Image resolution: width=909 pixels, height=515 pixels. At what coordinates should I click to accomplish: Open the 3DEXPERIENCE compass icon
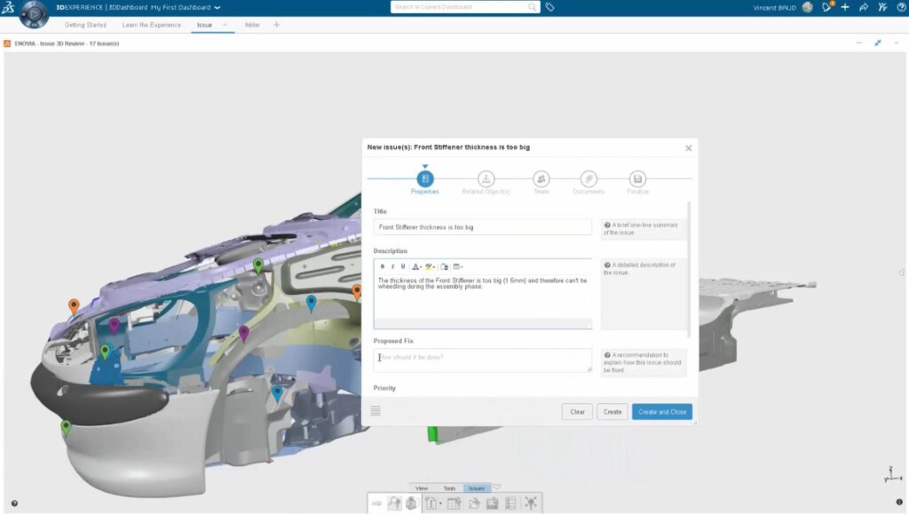34,13
